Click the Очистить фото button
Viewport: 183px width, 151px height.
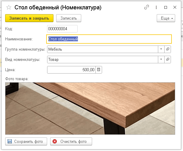click(x=71, y=141)
